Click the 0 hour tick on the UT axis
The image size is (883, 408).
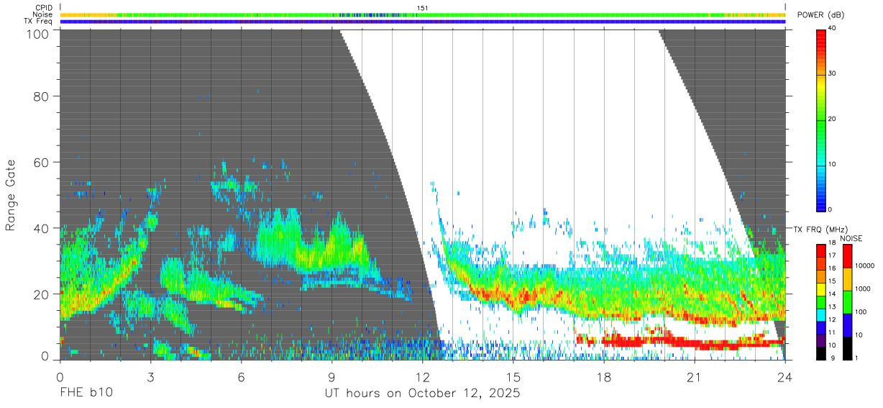pyautogui.click(x=60, y=376)
